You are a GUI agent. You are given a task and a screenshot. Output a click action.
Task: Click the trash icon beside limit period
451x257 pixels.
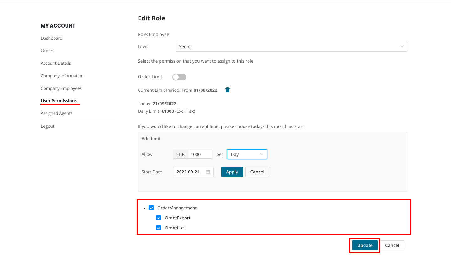tap(228, 90)
